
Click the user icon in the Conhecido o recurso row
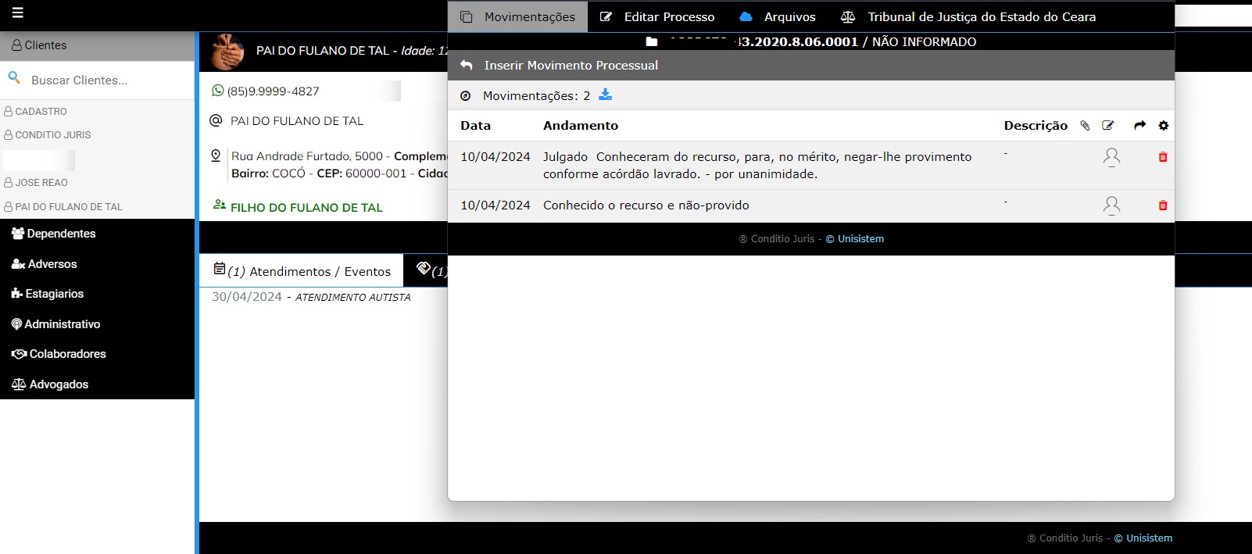[1111, 206]
